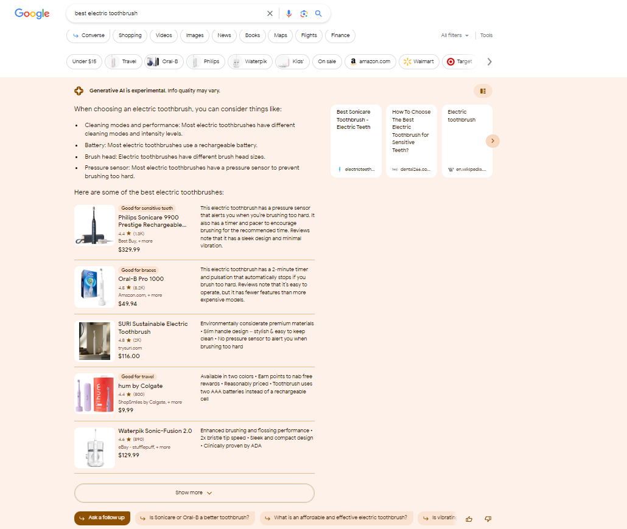The width and height of the screenshot is (627, 529).
Task: Click the thumbs up feedback icon
Action: (469, 519)
